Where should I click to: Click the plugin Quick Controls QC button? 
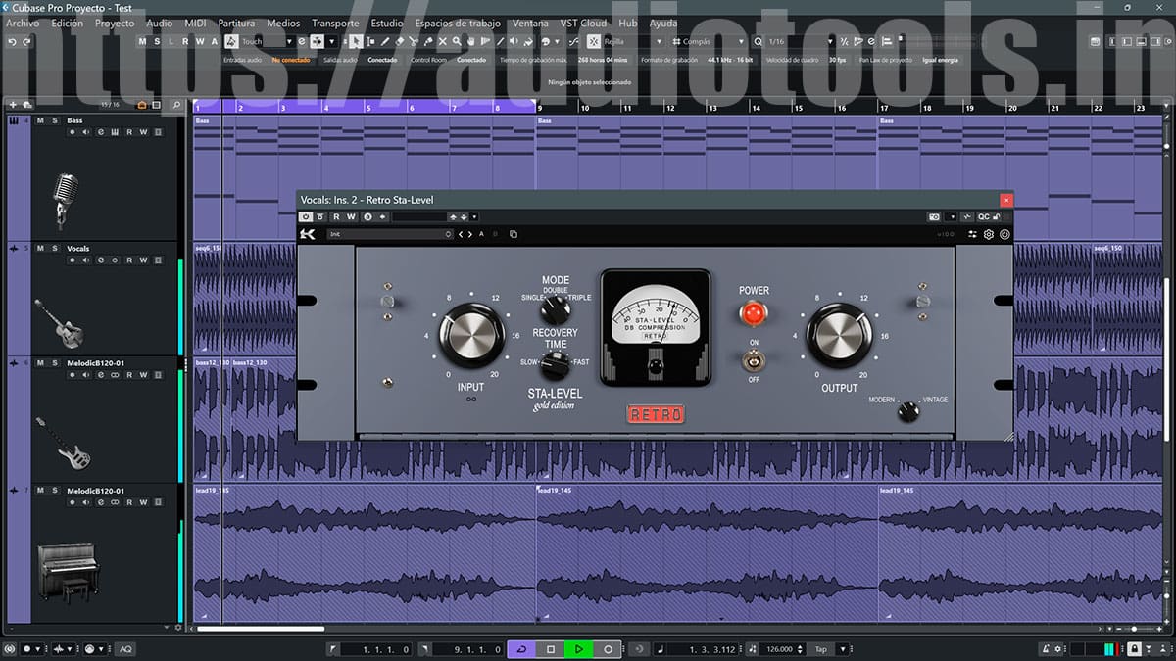click(x=983, y=216)
